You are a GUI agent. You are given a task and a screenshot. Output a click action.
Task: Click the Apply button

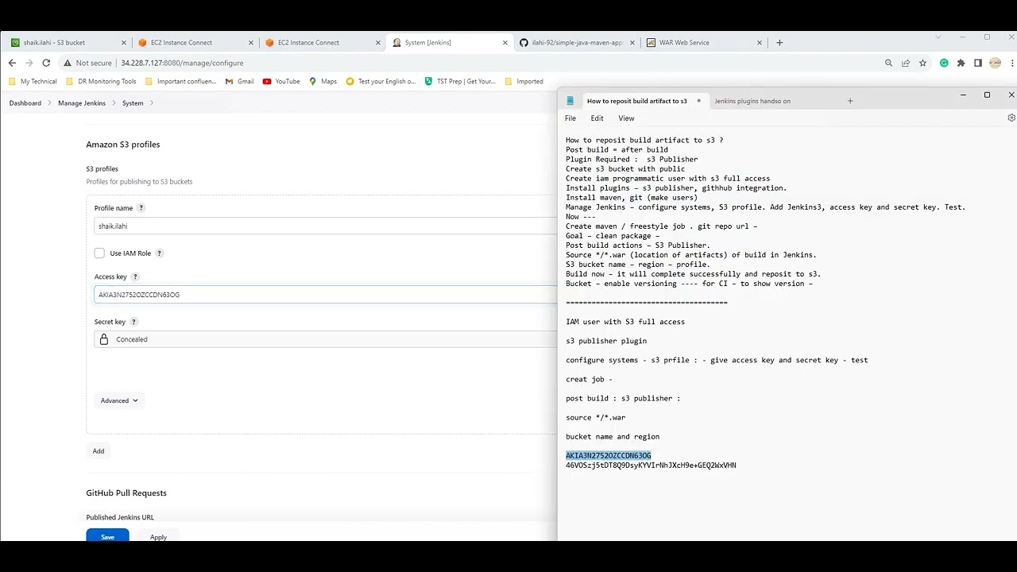coord(158,536)
